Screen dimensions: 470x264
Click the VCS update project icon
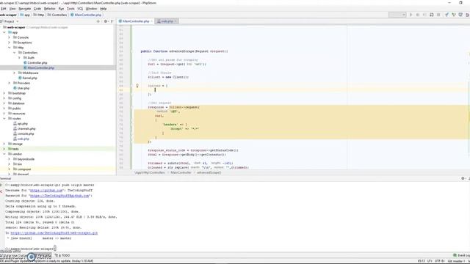(x=446, y=15)
